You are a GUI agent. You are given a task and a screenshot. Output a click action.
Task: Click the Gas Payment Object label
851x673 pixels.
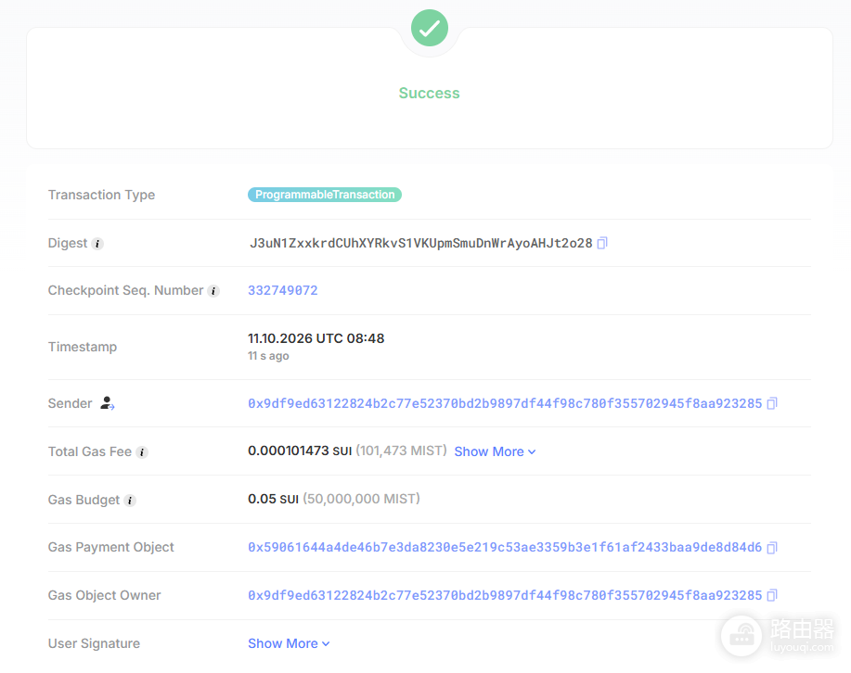[x=111, y=548]
